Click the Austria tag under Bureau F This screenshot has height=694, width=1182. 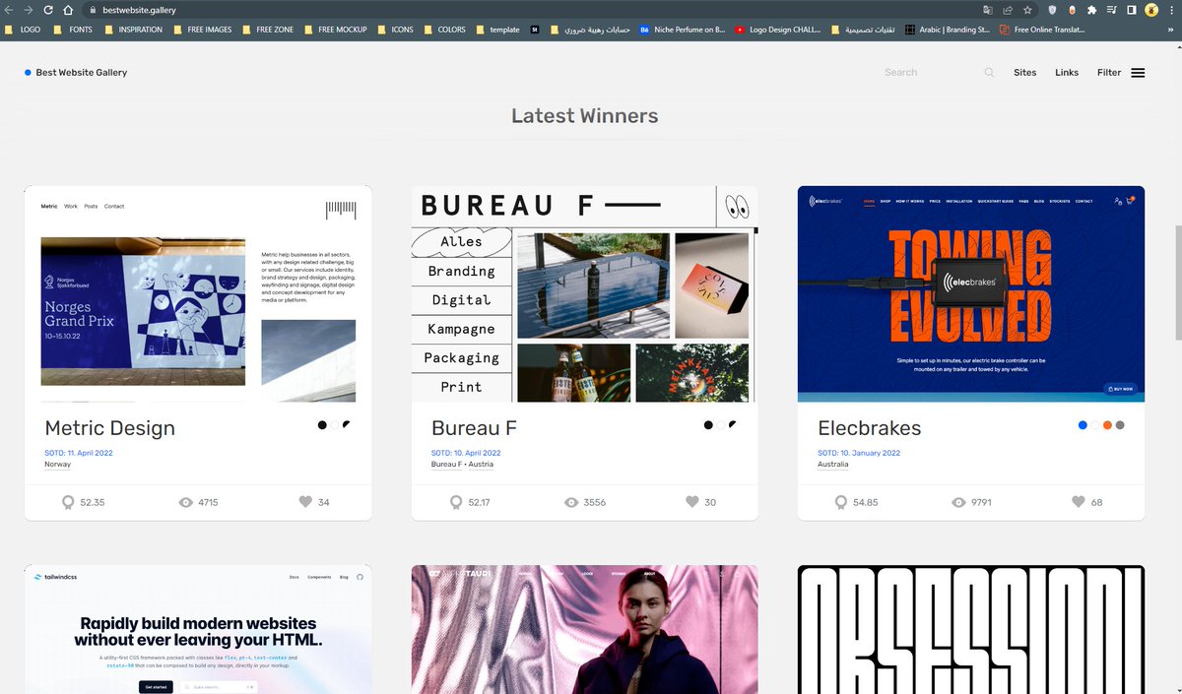pyautogui.click(x=480, y=465)
